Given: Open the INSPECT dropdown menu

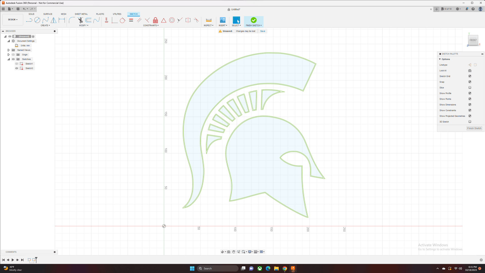Looking at the screenshot, I should click(x=209, y=25).
